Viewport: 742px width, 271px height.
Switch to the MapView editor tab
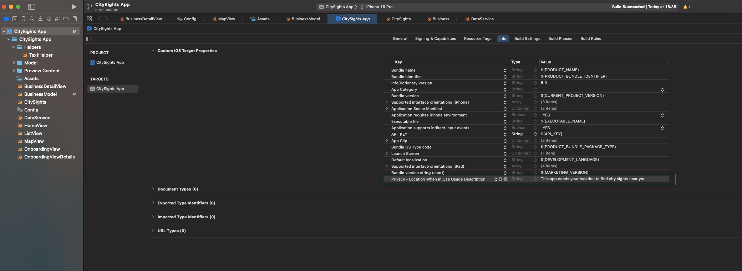[x=224, y=19]
